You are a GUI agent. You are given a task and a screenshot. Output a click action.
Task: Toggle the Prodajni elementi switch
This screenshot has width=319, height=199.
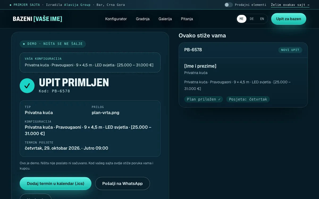[228, 5]
